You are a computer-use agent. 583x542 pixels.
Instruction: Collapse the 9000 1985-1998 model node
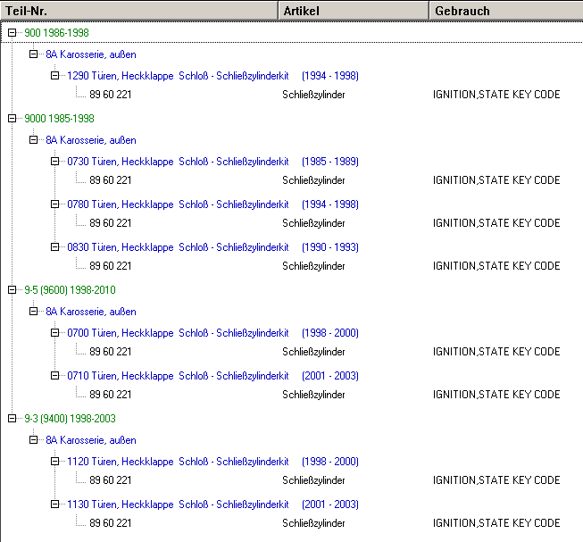point(12,119)
